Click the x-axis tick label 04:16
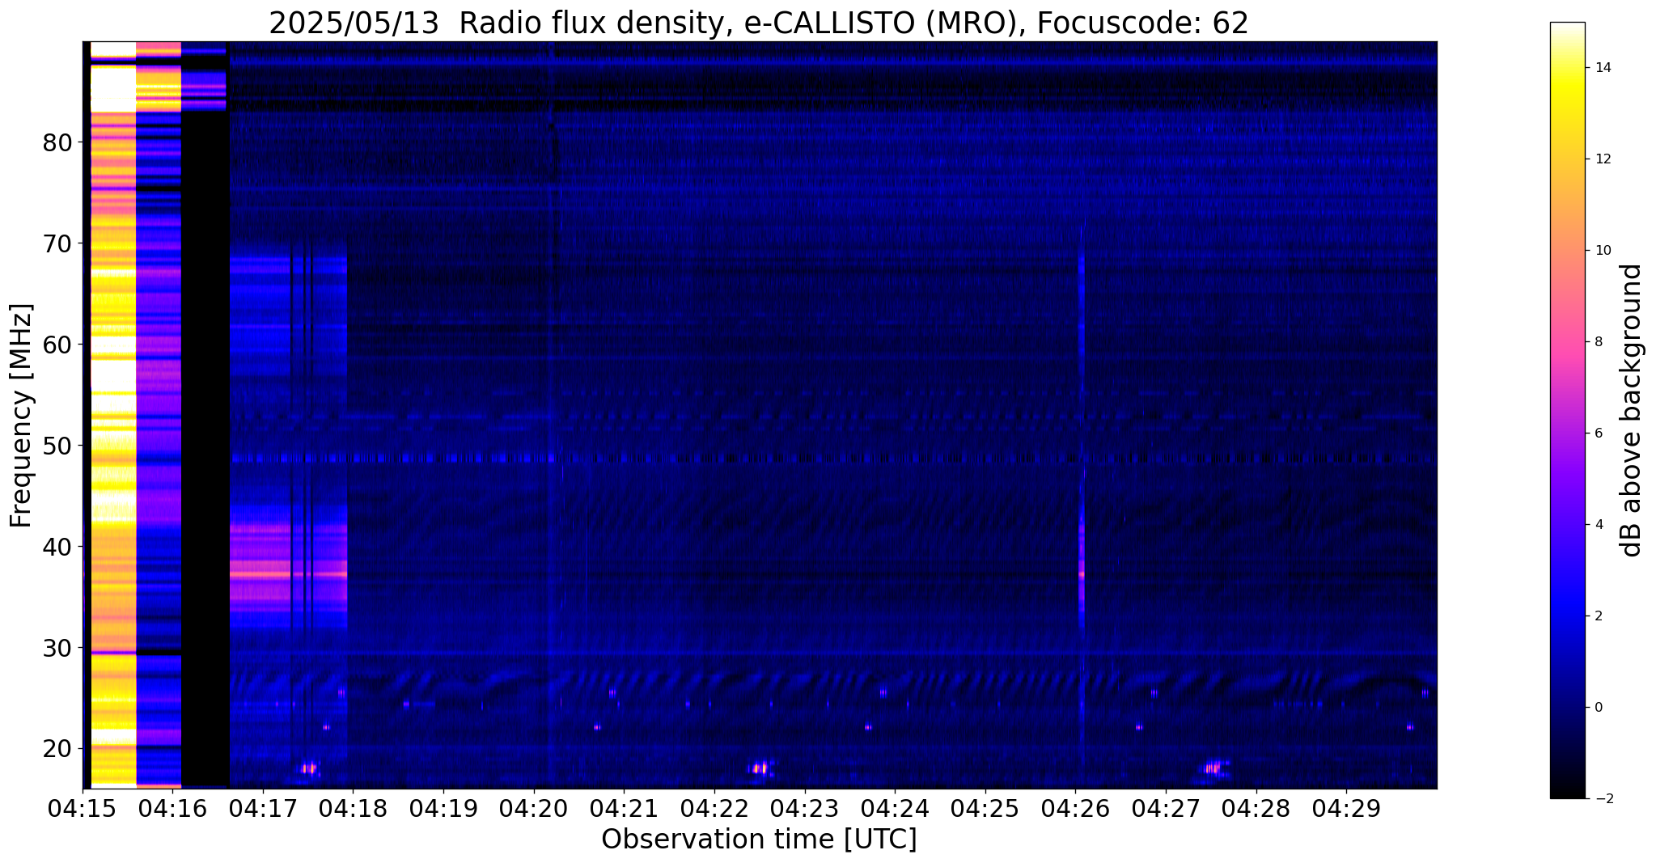Image resolution: width=1656 pixels, height=863 pixels. (x=172, y=807)
